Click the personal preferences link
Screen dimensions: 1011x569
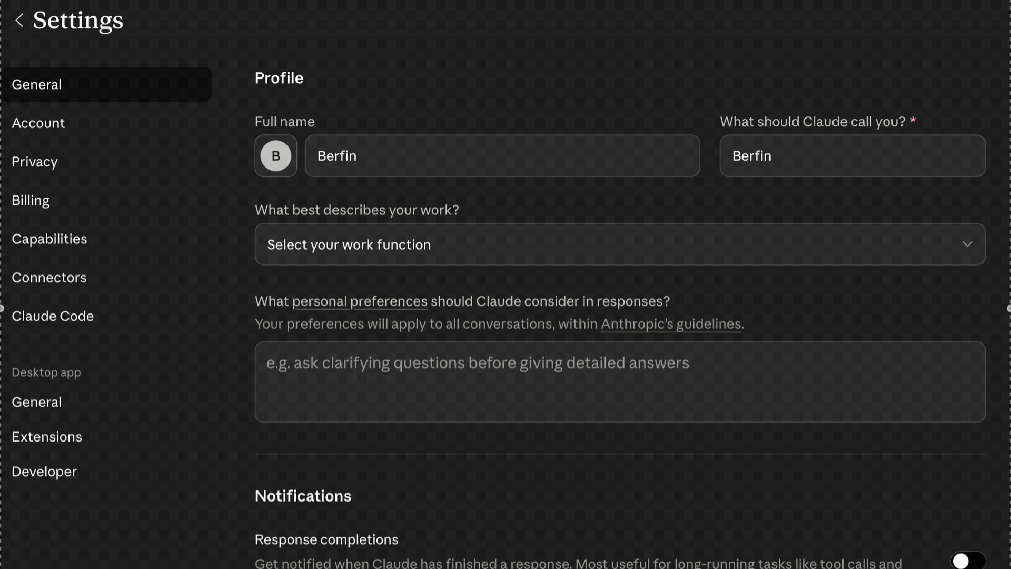(x=360, y=301)
